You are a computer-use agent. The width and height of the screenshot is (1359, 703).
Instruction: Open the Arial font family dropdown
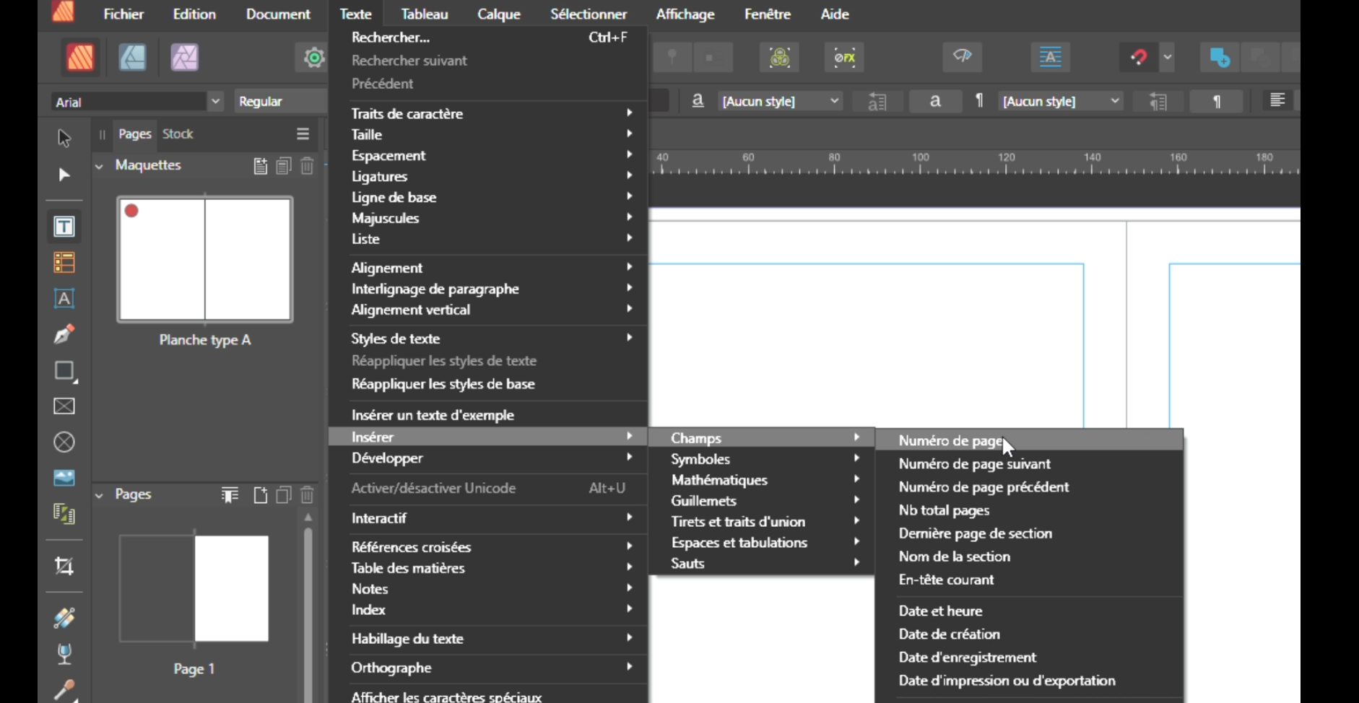tap(214, 102)
